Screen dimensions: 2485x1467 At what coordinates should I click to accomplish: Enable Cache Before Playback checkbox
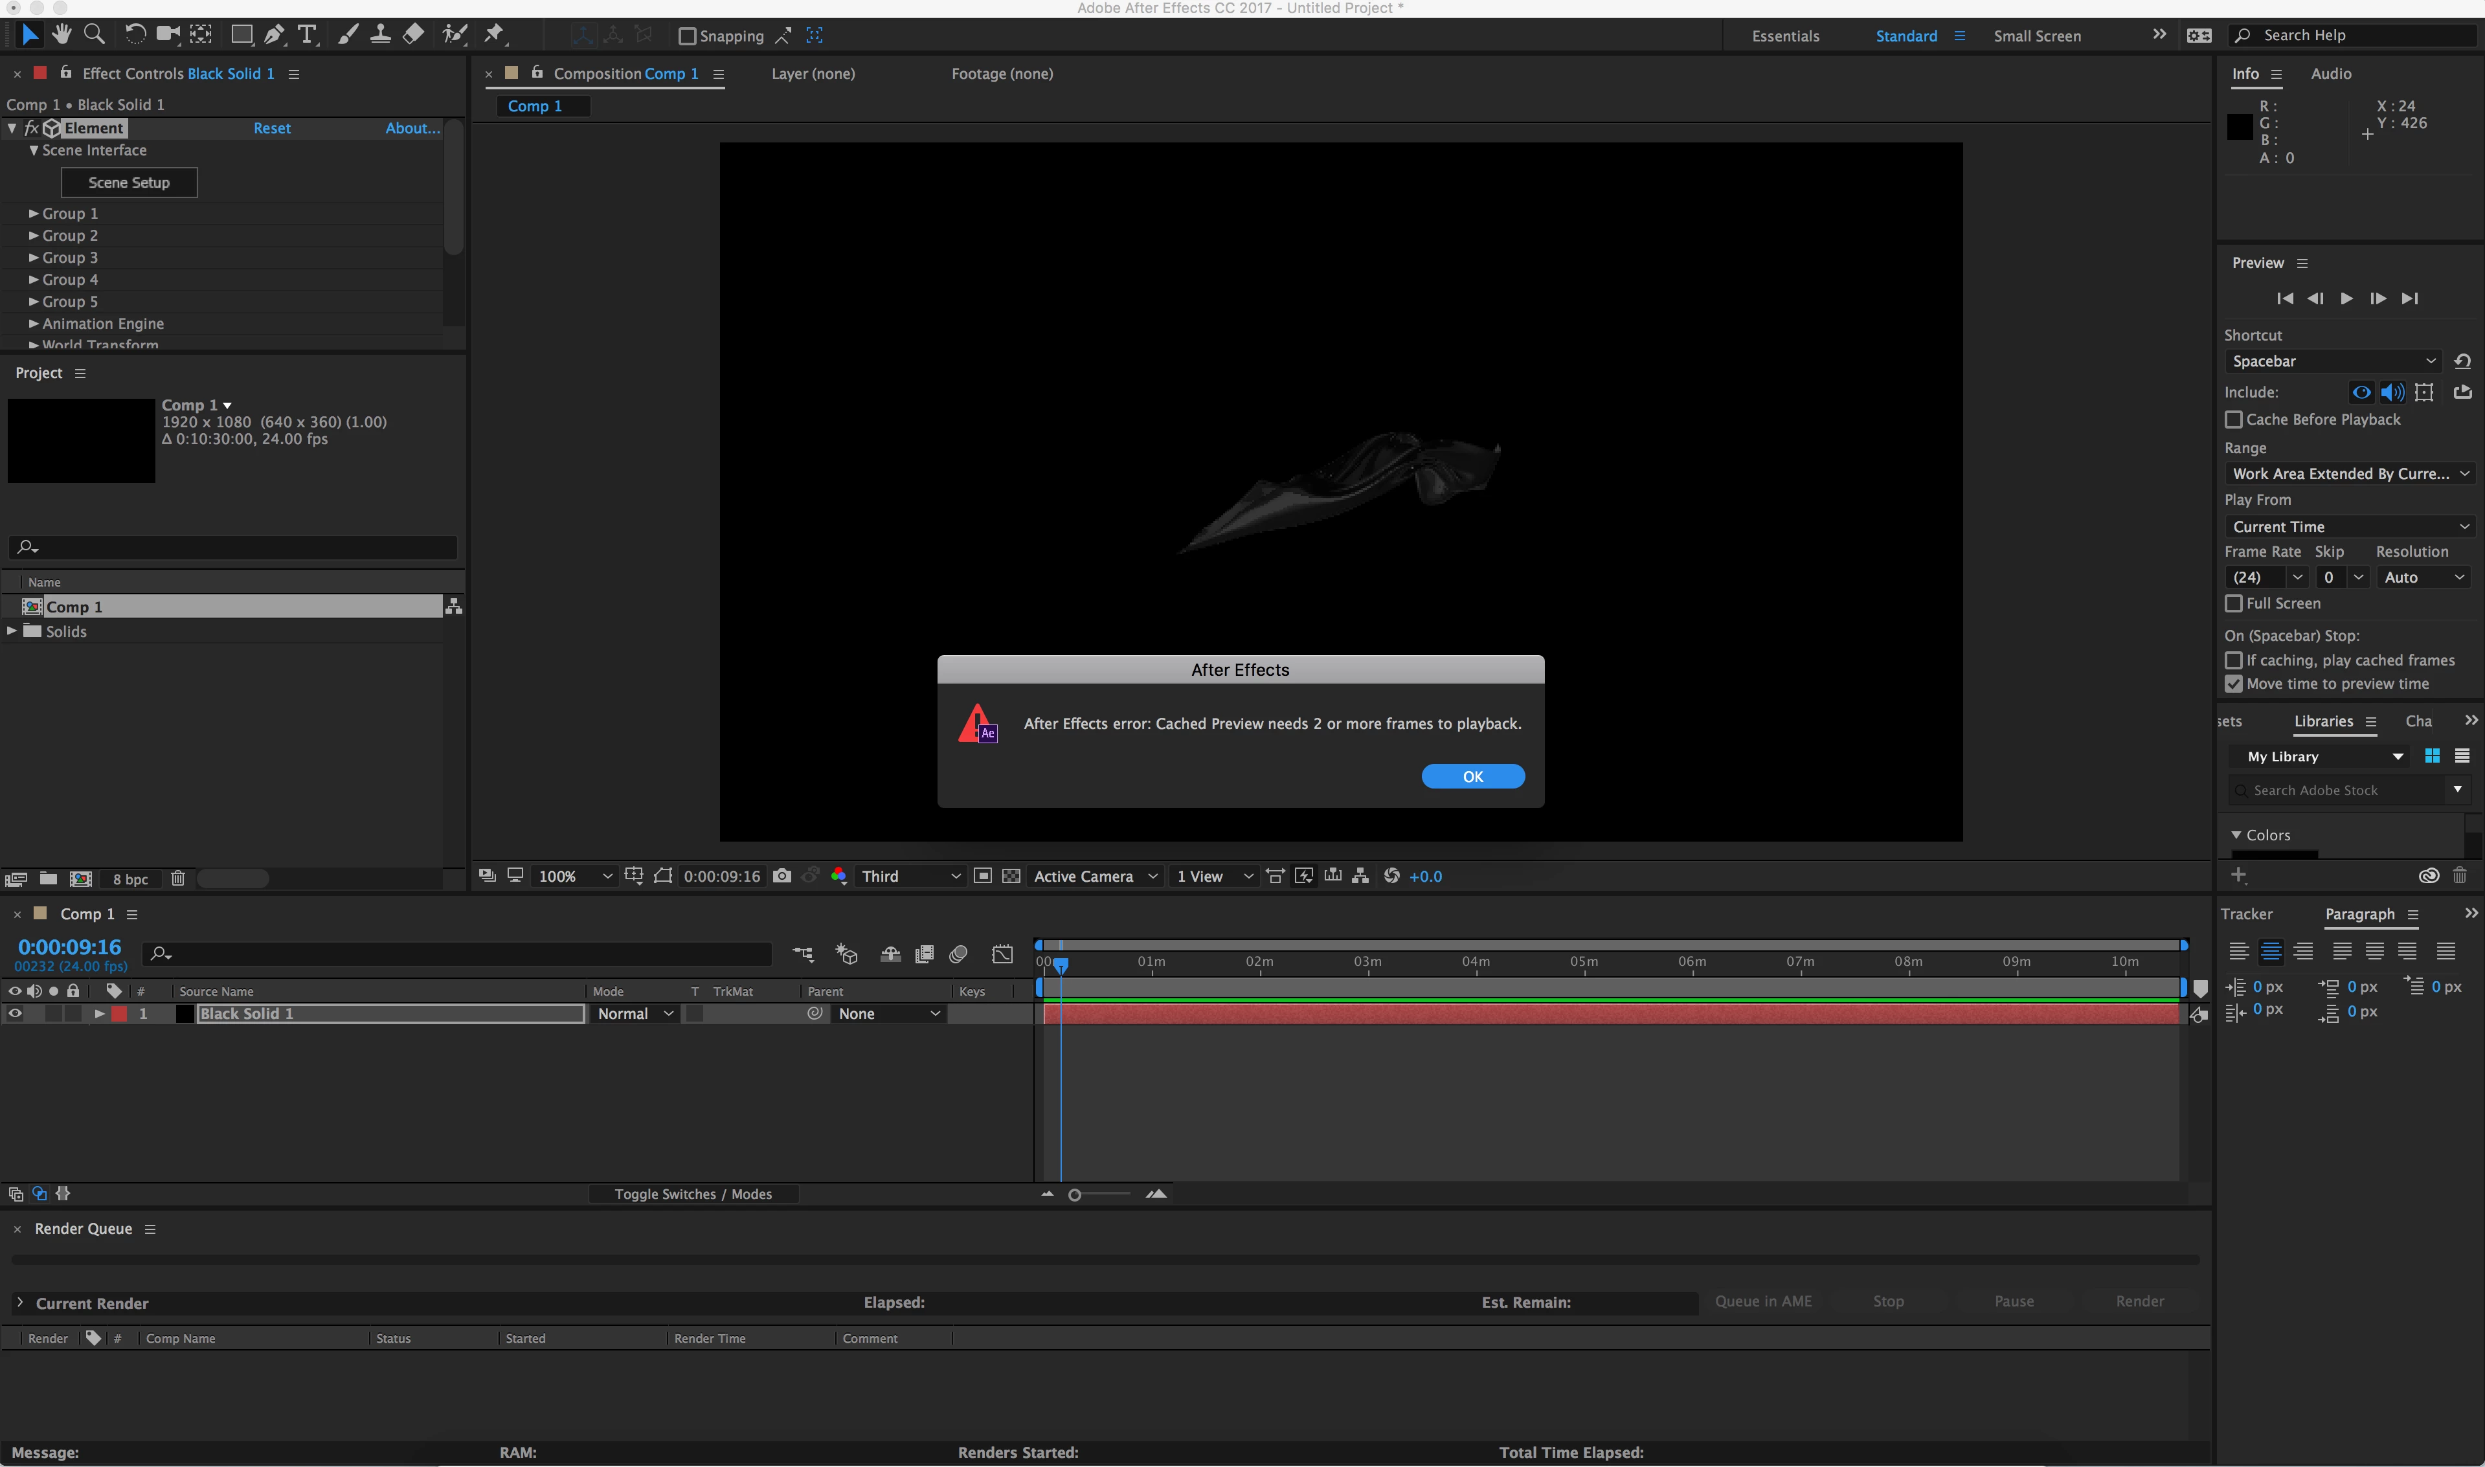2233,419
